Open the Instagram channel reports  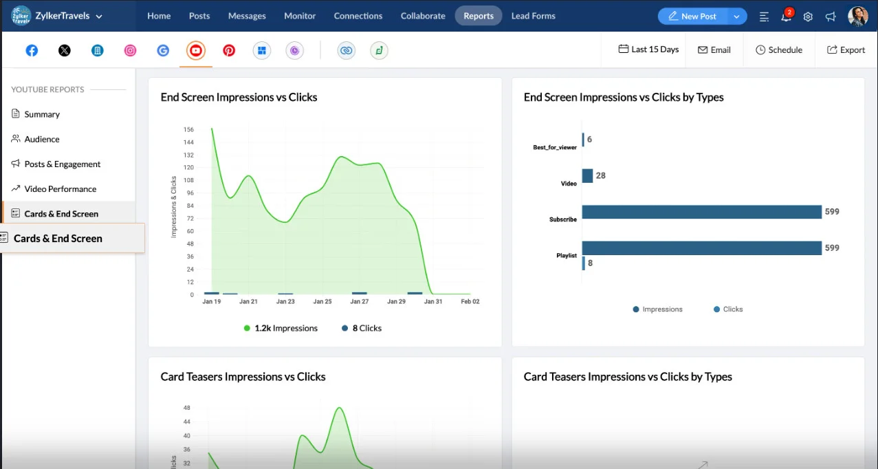click(130, 50)
